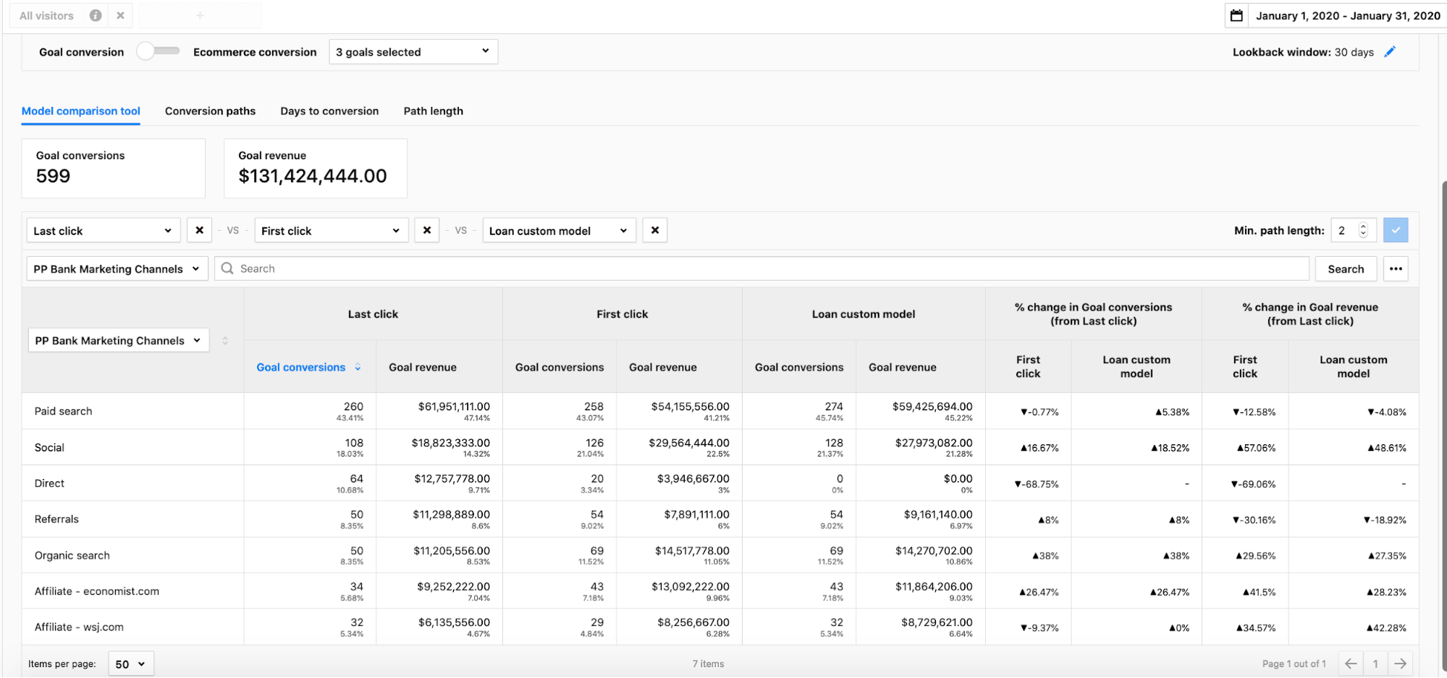This screenshot has height=678, width=1447.
Task: Sort the table by Goal conversions
Action: [x=308, y=367]
